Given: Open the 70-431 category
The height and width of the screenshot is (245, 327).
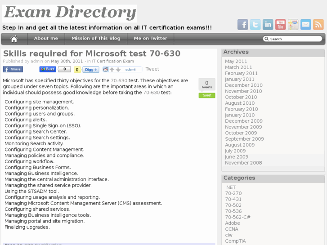Looking at the screenshot, I should pos(233,199).
